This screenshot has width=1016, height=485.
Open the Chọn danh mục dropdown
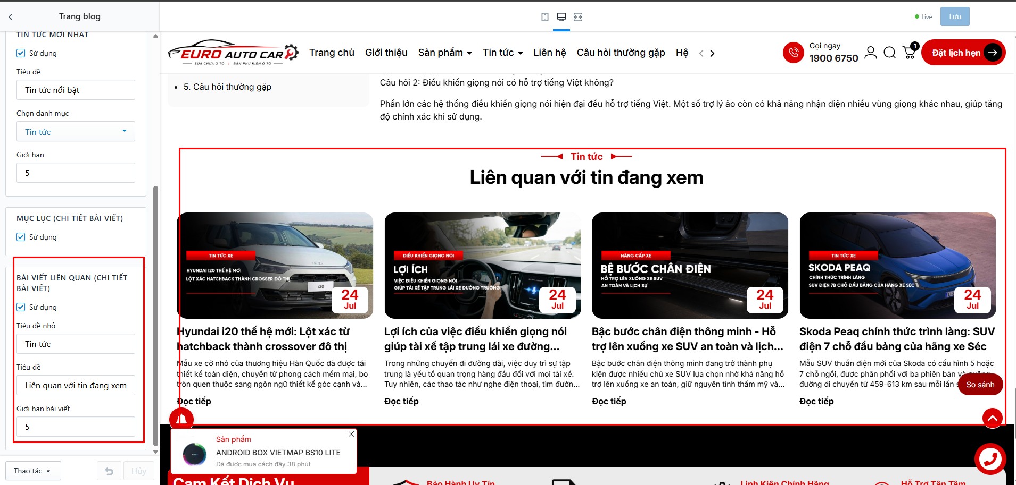pyautogui.click(x=76, y=131)
